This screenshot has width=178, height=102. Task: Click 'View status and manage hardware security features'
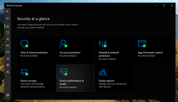point(33,85)
